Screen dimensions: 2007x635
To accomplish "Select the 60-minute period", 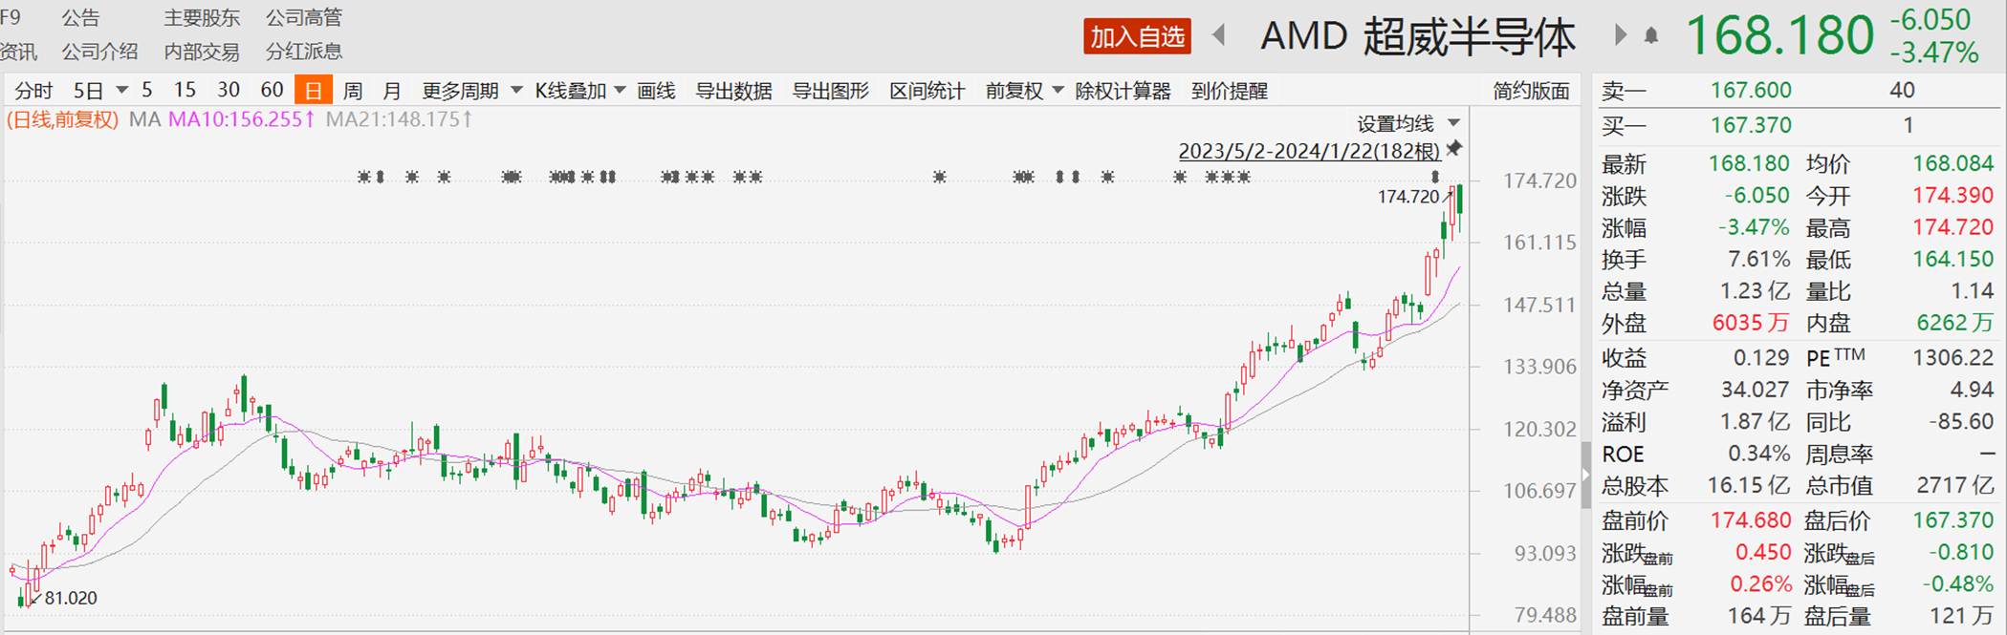I will tap(272, 91).
